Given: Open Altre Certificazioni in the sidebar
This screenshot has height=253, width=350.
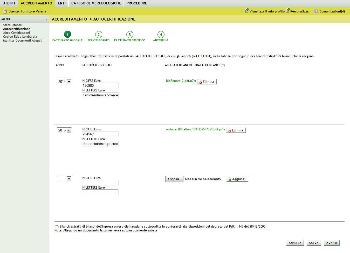Looking at the screenshot, I should 16,33.
